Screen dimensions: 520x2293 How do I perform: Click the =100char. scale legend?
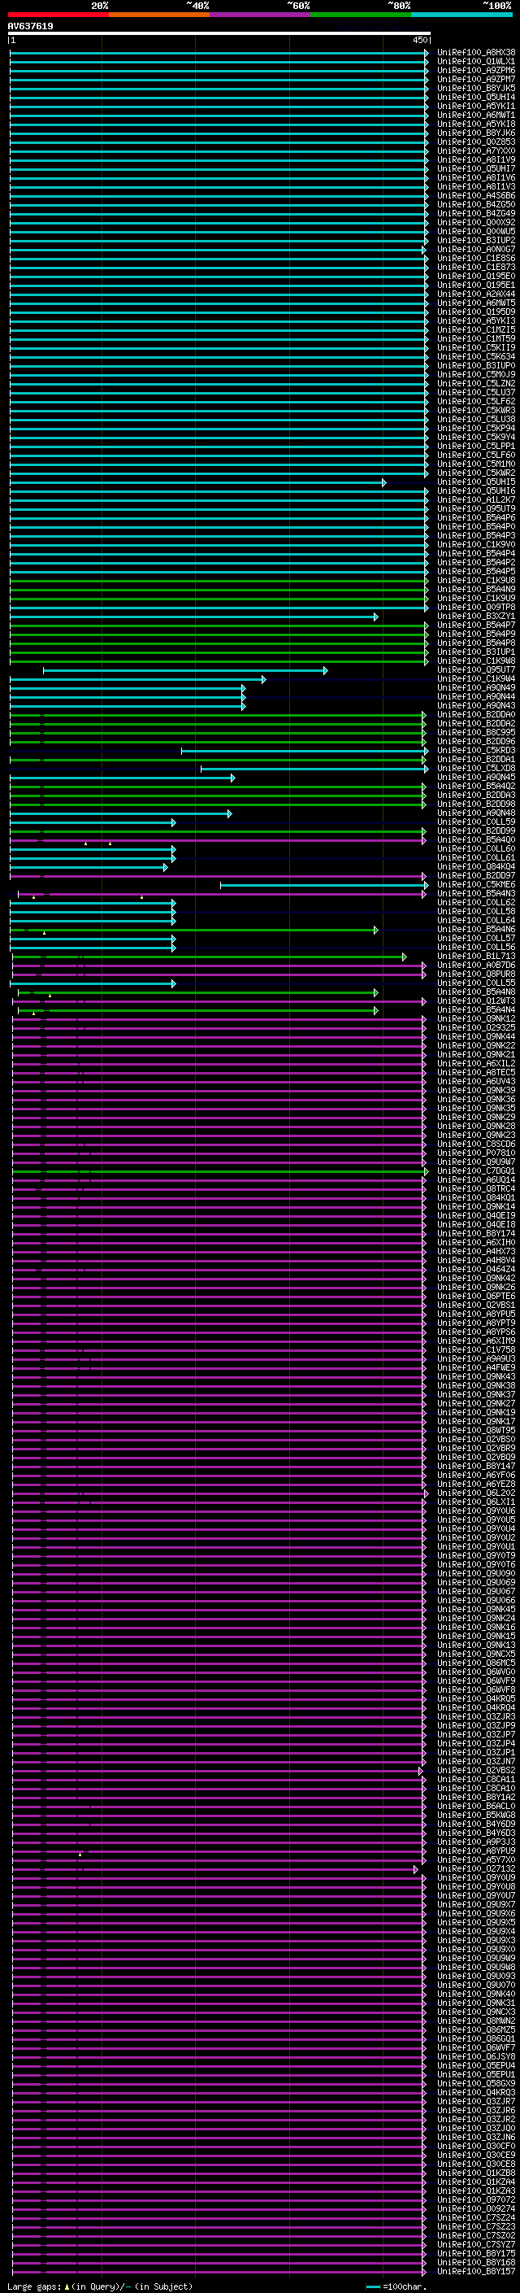click(x=396, y=2286)
